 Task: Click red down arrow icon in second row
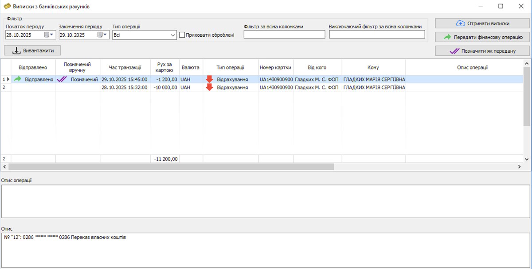(209, 87)
